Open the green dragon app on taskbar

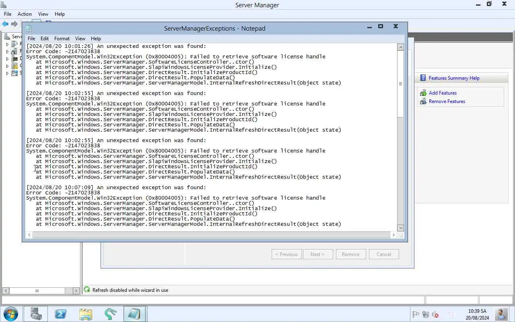pos(110,314)
